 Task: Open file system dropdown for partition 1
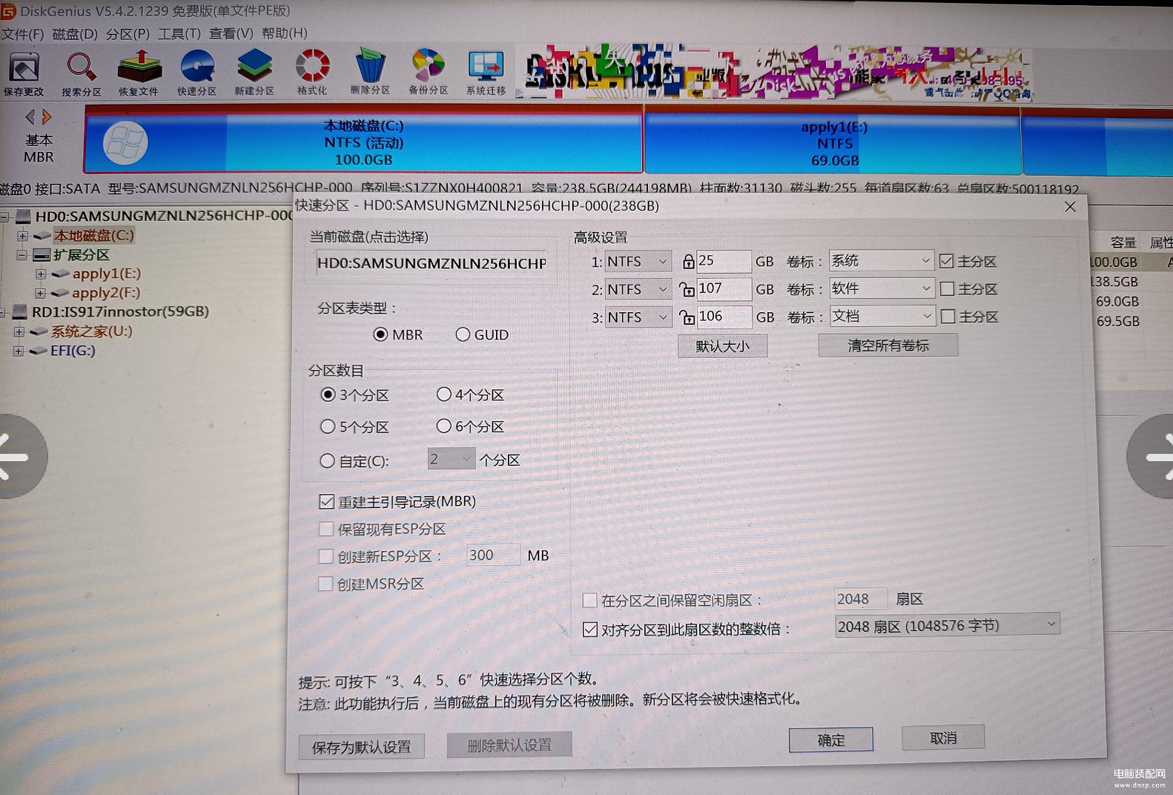click(638, 262)
